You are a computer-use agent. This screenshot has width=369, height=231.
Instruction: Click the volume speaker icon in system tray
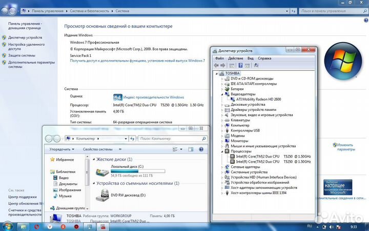coord(332,227)
